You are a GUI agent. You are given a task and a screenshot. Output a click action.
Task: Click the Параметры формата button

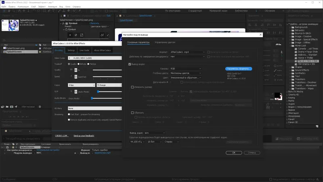[x=239, y=69]
